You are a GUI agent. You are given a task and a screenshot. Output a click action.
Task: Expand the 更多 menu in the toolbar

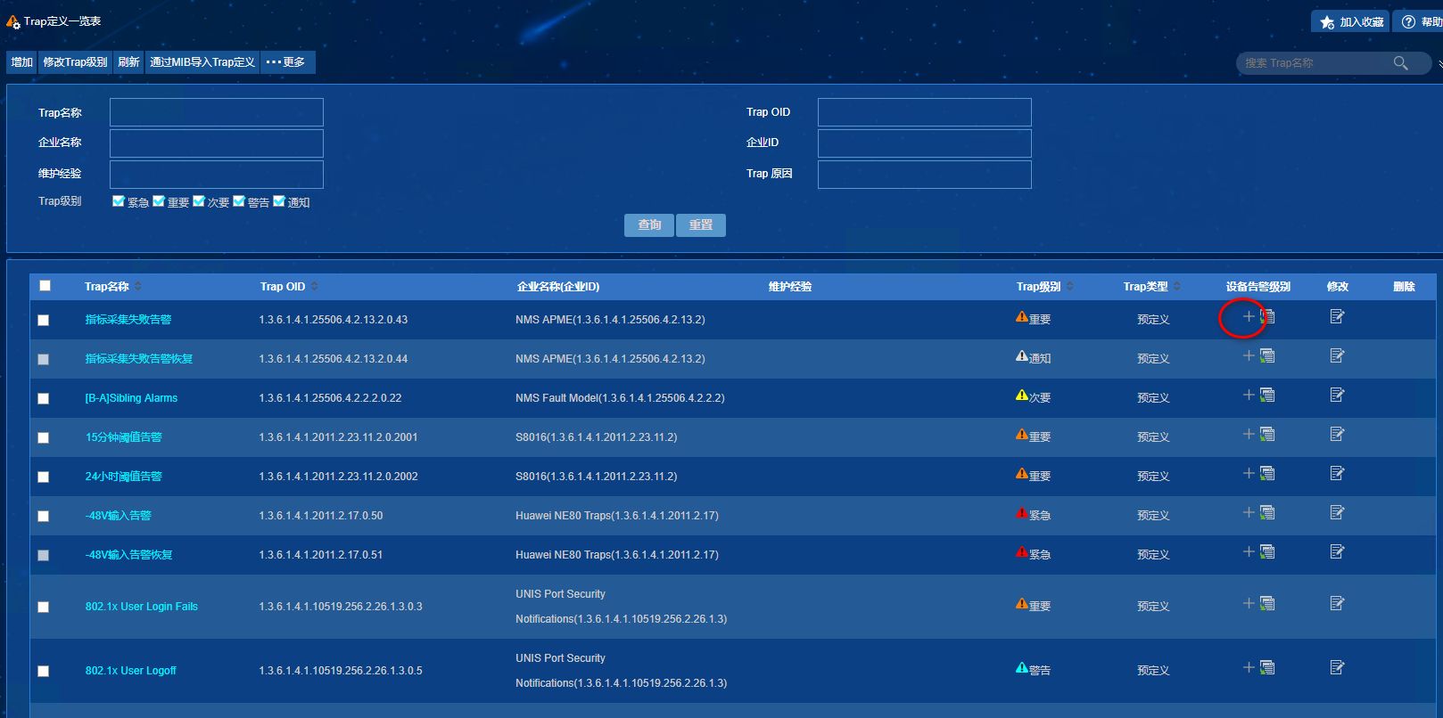287,62
